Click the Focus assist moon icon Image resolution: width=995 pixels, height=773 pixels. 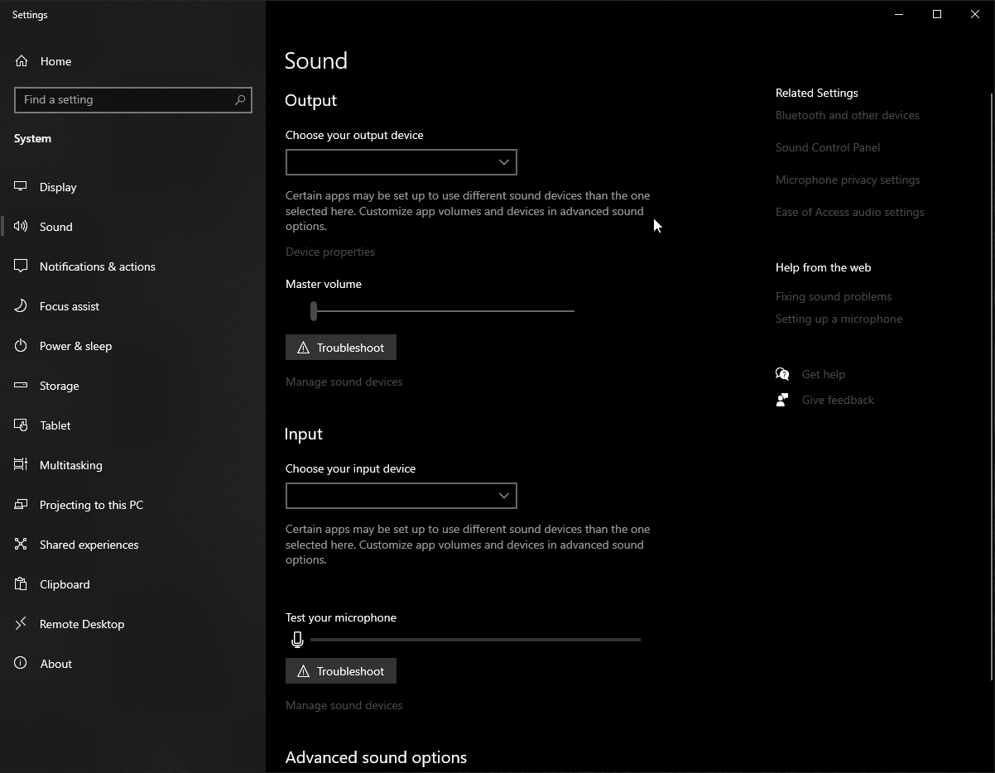(x=20, y=305)
